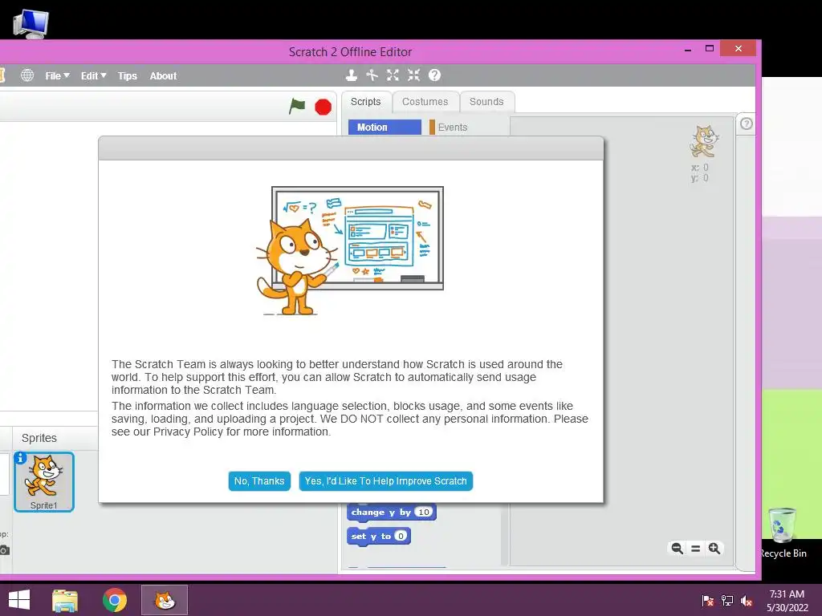Image resolution: width=822 pixels, height=616 pixels.
Task: Zoom in the scripts area
Action: point(714,549)
